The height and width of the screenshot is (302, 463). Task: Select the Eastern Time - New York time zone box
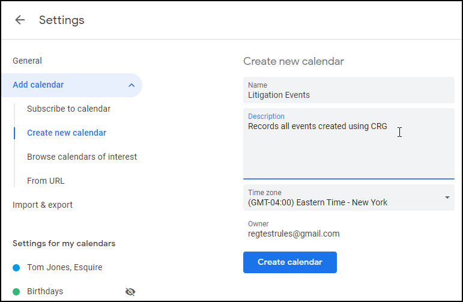pos(348,198)
